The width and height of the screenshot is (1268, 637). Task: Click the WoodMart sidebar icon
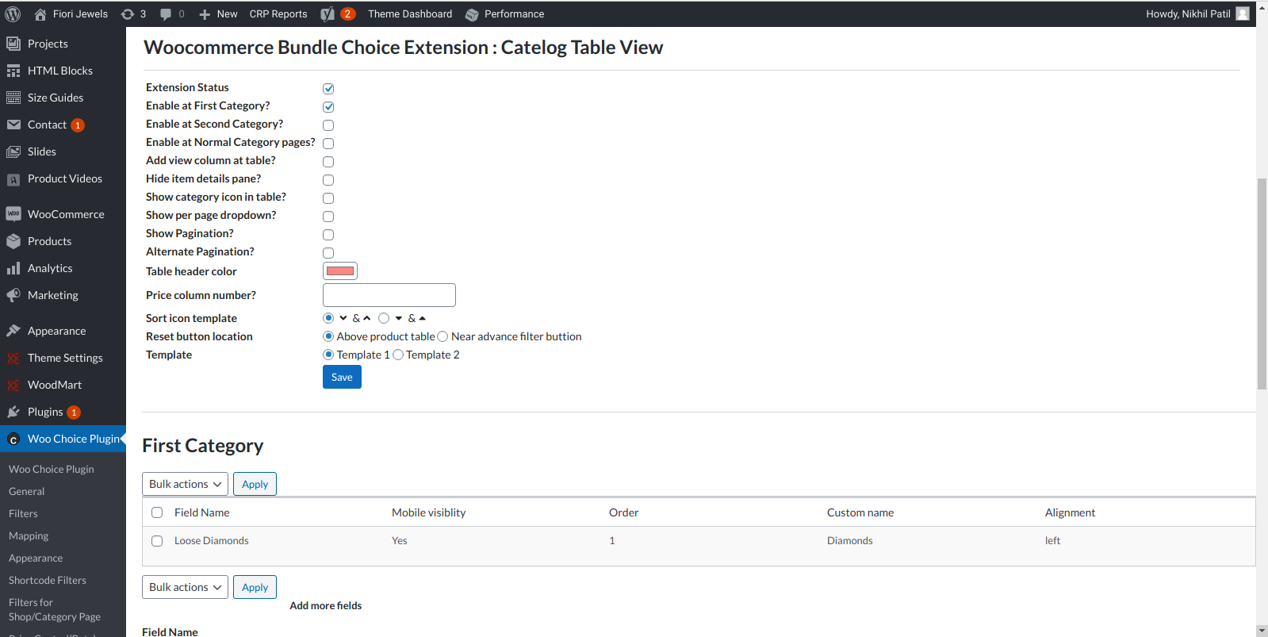point(13,385)
